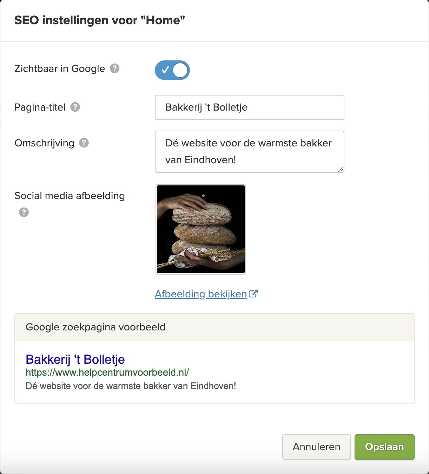
Task: Click the textarea resize handle corner
Action: pos(341,169)
